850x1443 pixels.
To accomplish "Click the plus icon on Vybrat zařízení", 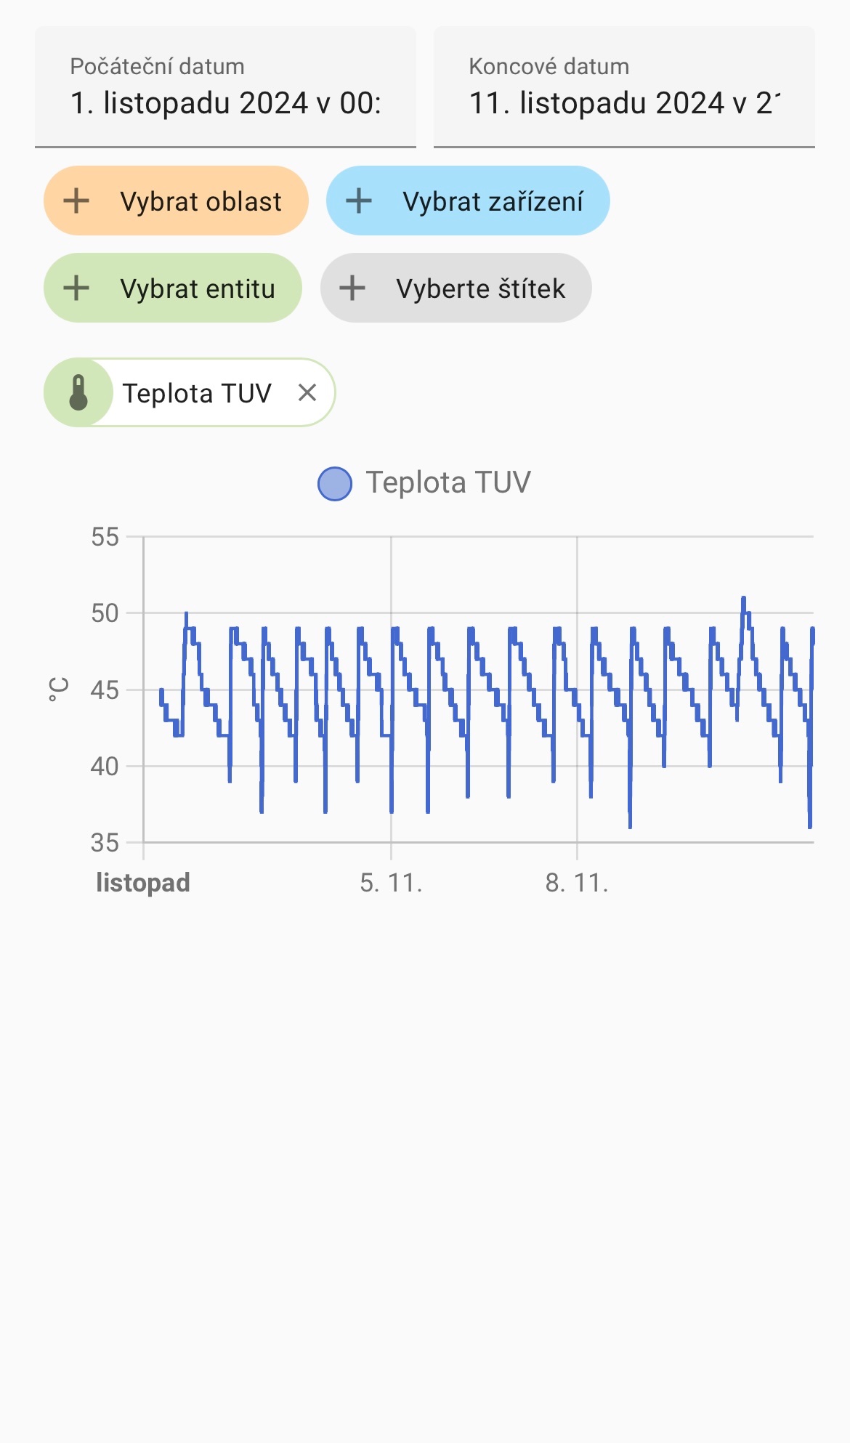I will pyautogui.click(x=359, y=201).
